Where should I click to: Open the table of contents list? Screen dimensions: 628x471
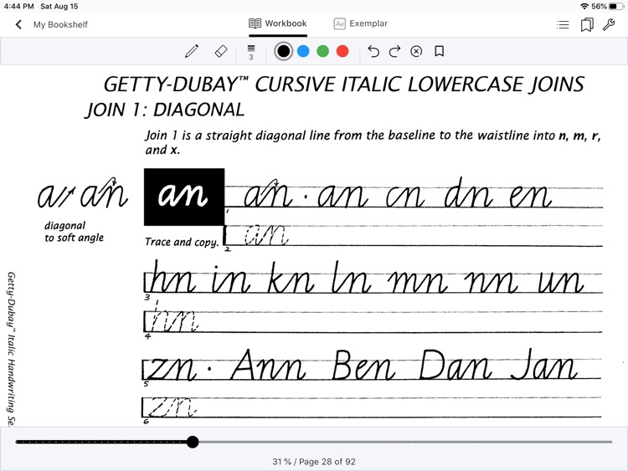coord(563,25)
